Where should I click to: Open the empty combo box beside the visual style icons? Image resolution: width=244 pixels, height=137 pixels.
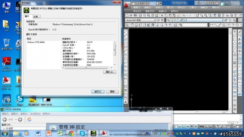pyautogui.click(x=195, y=25)
